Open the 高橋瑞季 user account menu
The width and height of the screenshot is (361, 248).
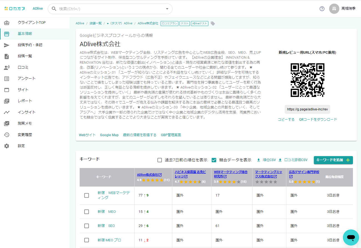pyautogui.click(x=342, y=9)
